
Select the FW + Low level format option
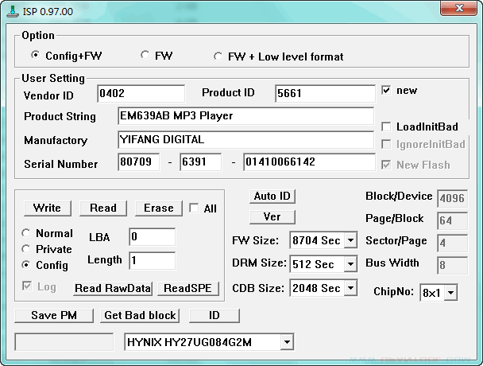[x=218, y=56]
